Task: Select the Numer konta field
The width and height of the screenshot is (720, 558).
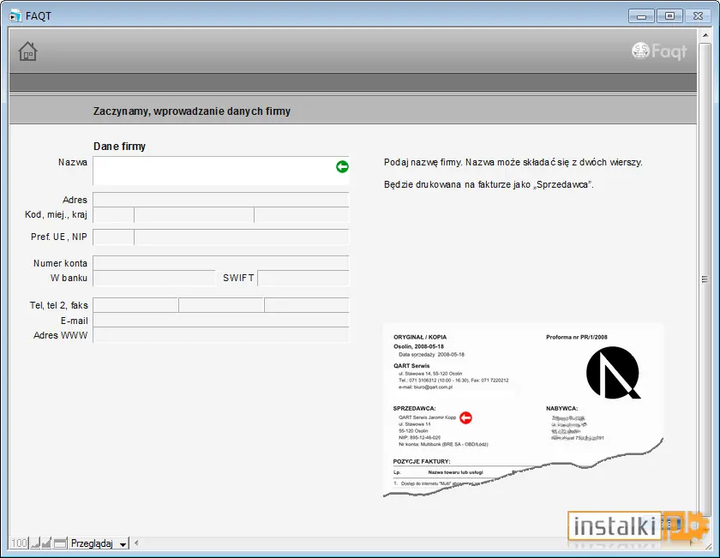Action: [221, 262]
